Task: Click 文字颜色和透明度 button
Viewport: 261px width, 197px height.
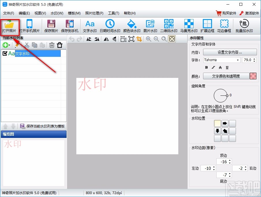Action: point(226,76)
